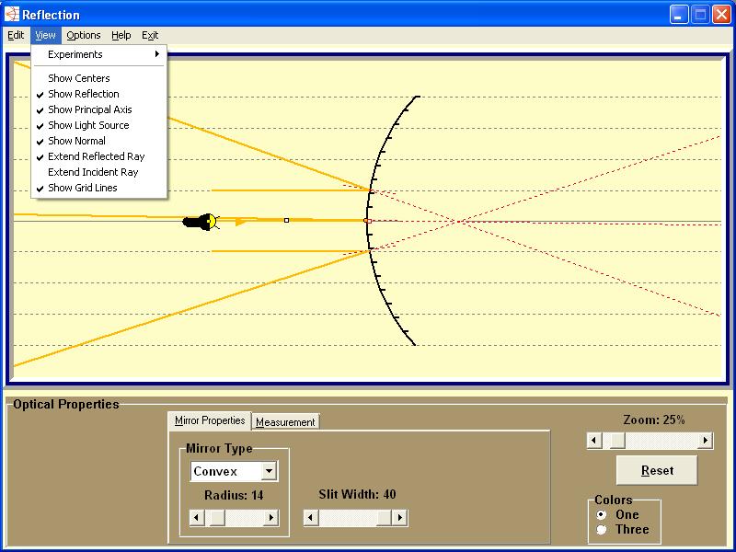Minimize the Reflection window
736x552 pixels.
click(679, 15)
